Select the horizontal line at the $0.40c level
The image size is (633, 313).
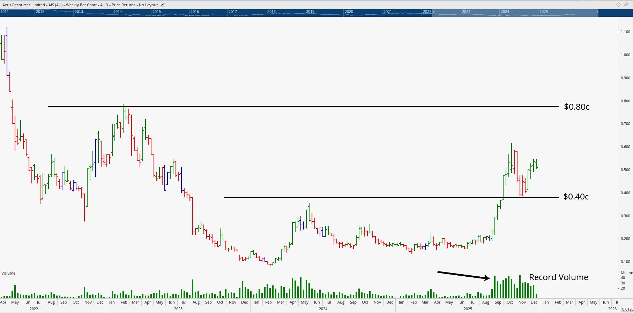(391, 198)
